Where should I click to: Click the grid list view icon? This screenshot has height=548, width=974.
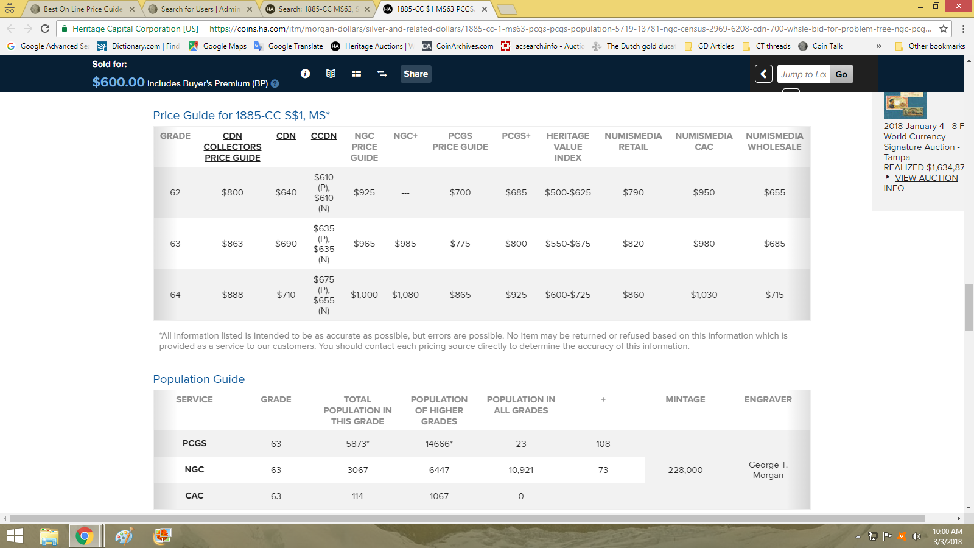coord(357,74)
